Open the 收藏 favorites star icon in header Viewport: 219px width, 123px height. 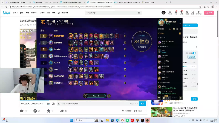[187, 12]
